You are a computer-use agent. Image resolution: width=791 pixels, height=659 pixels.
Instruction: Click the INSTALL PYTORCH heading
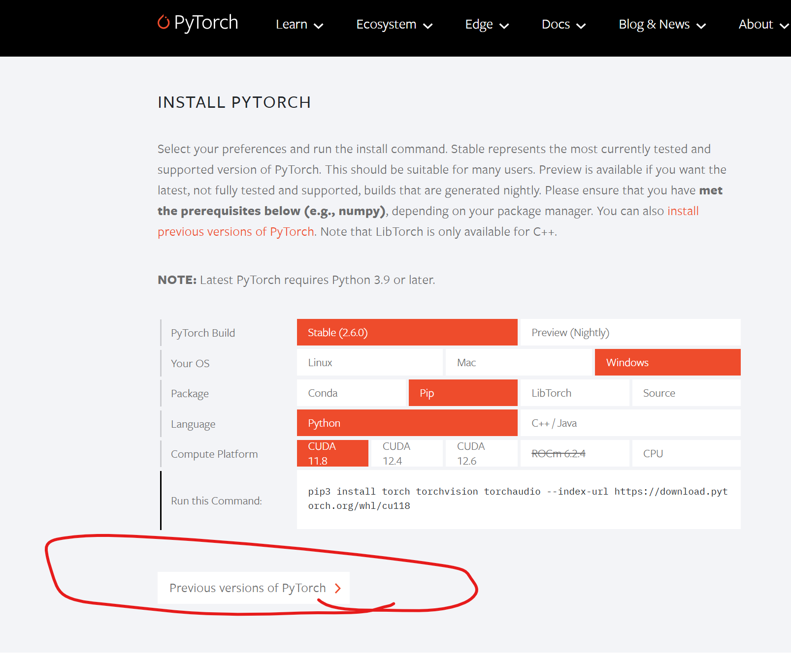pyautogui.click(x=234, y=102)
